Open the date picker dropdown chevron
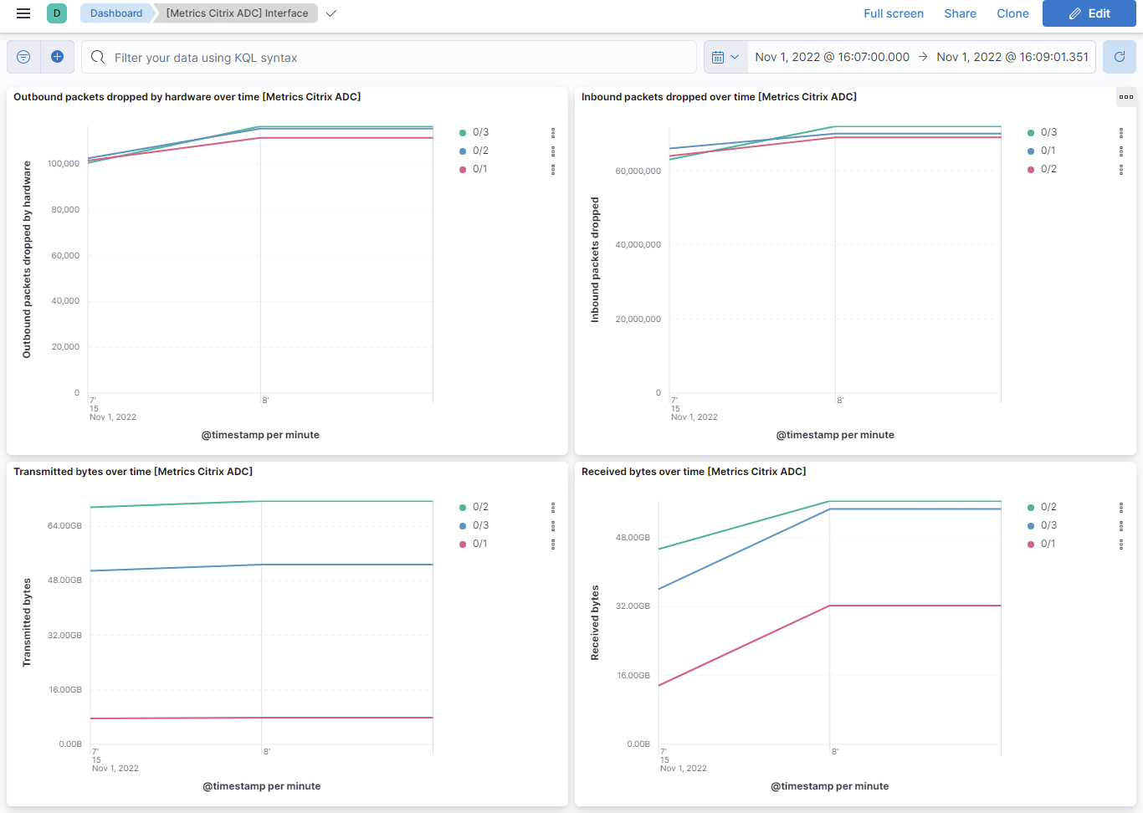 736,56
